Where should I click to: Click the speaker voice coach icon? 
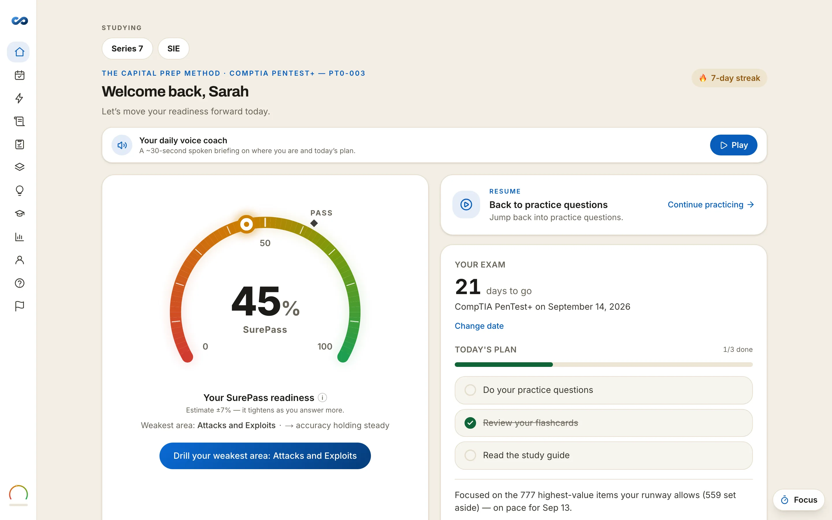pyautogui.click(x=122, y=145)
